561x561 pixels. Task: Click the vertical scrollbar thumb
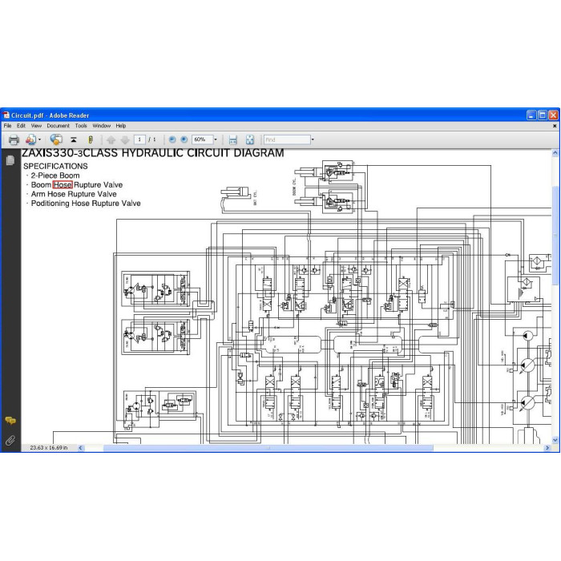(x=555, y=234)
